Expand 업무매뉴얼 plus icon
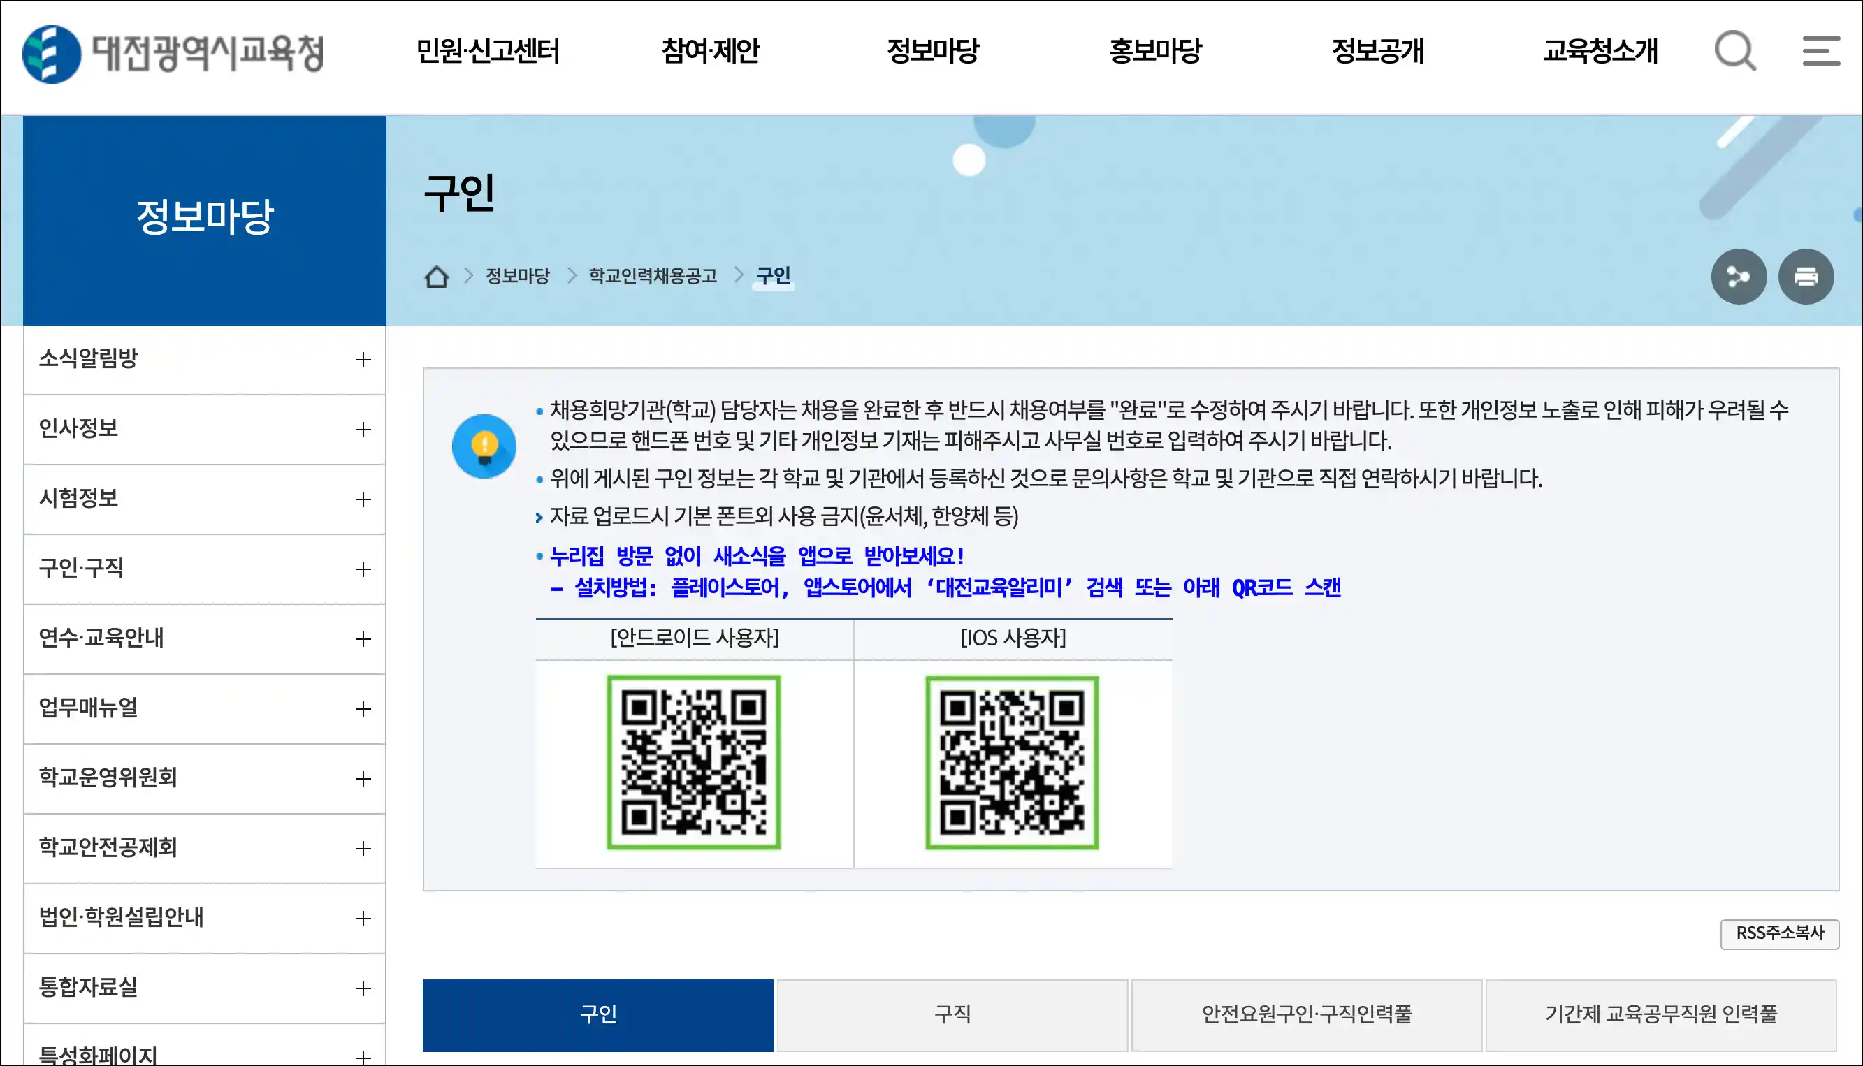Screen dimensions: 1863x1066 [363, 709]
